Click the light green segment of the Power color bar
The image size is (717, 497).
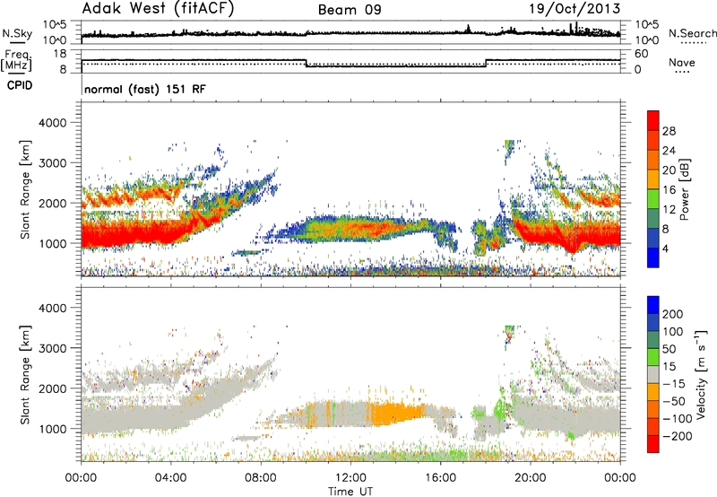click(653, 198)
